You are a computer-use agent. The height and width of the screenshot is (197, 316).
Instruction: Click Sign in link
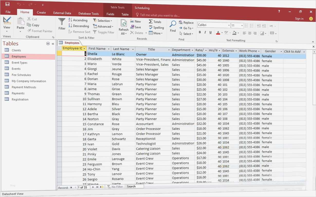click(299, 18)
